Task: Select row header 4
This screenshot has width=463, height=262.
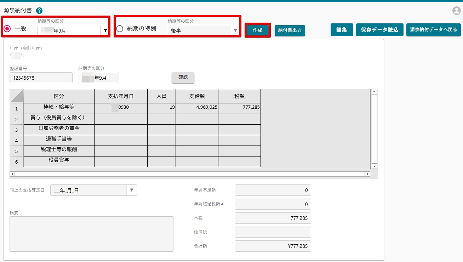Action: coord(17,140)
